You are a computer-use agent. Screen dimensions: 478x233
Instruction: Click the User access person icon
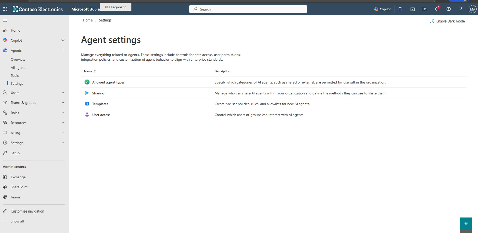point(87,115)
